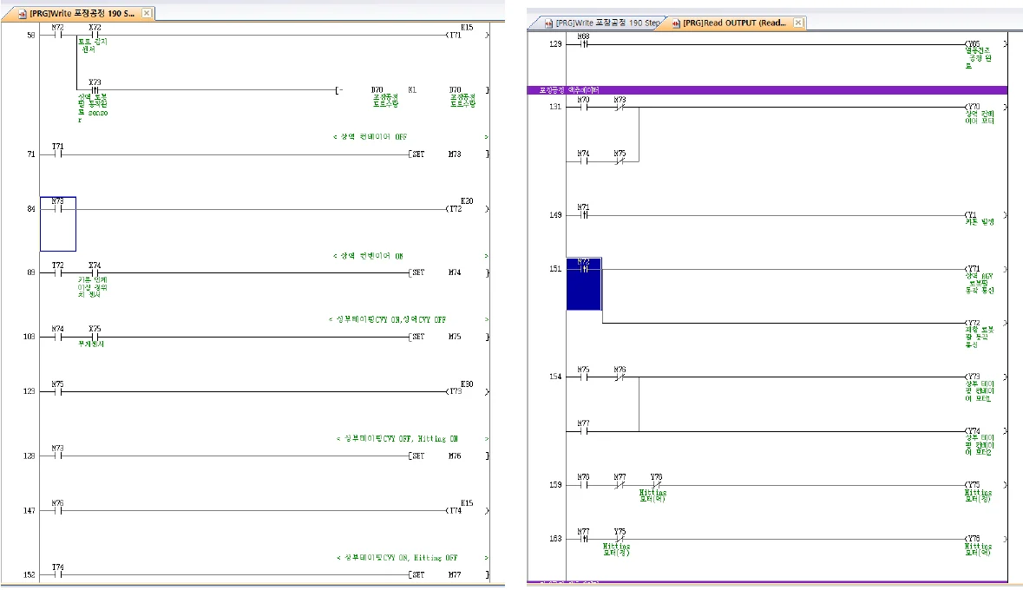Click the X74 contact at step 89
Image resolution: width=1023 pixels, height=590 pixels.
(95, 272)
